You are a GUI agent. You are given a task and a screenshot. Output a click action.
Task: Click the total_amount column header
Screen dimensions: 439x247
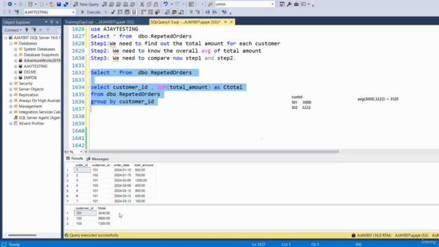pos(144,165)
